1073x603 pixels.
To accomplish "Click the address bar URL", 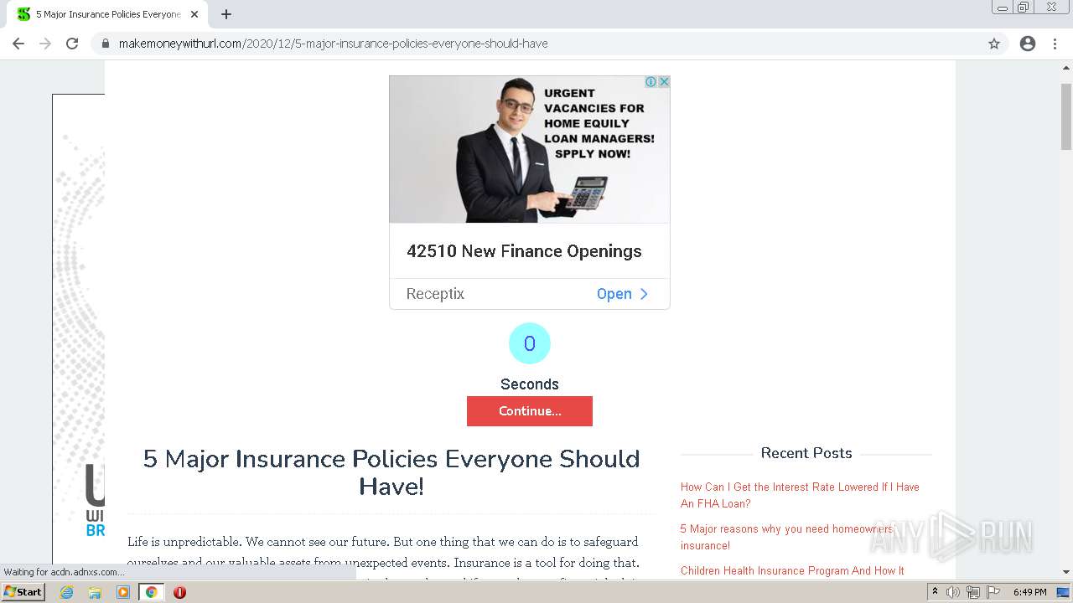I will (x=333, y=44).
